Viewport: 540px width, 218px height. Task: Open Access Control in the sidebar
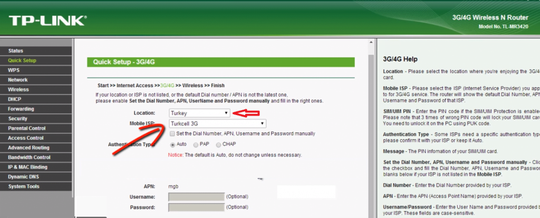pos(36,138)
